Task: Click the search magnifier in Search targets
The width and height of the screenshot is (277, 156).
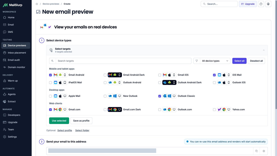Action: click(x=52, y=61)
